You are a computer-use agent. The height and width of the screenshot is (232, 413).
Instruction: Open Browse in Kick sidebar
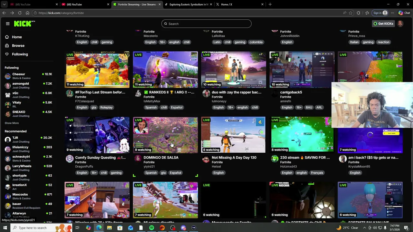18,46
